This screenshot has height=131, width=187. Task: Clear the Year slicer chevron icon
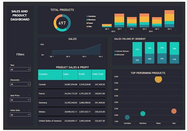pyautogui.click(x=29, y=65)
